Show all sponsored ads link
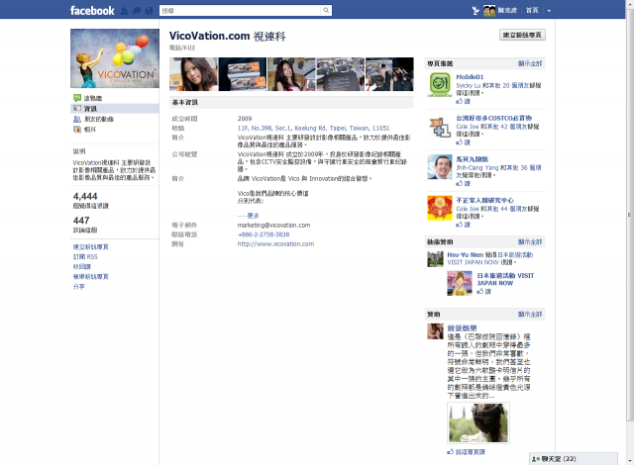The image size is (634, 465). (x=530, y=315)
